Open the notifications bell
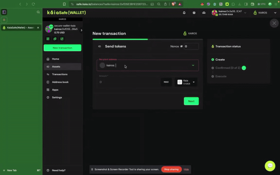The height and width of the screenshot is (175, 280). pos(184,13)
